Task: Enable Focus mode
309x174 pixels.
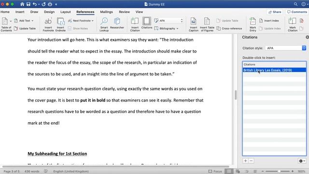Action: (215, 171)
